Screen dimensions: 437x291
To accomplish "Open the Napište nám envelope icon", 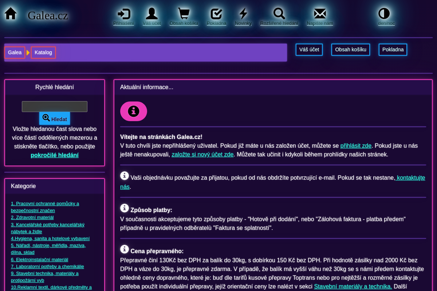I will (x=320, y=14).
